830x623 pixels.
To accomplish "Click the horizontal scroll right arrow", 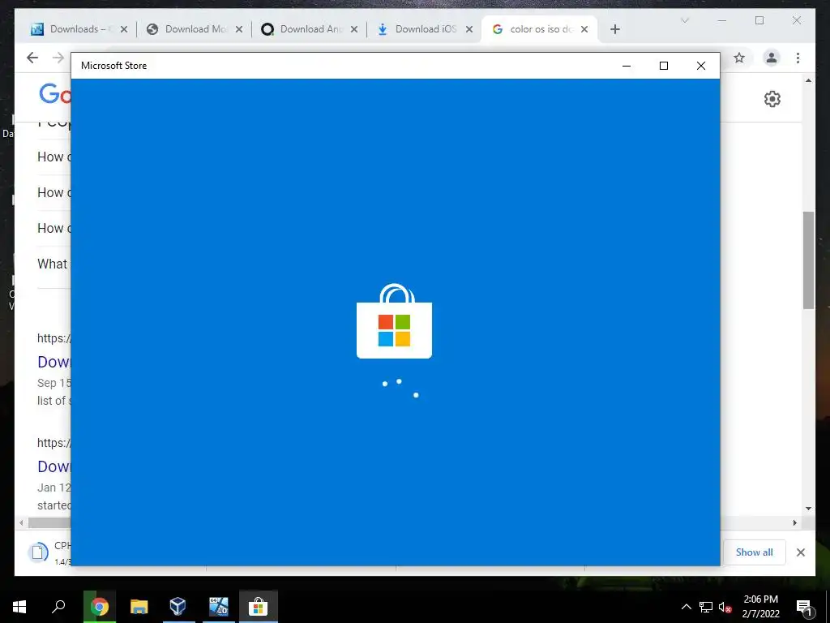I will click(795, 523).
